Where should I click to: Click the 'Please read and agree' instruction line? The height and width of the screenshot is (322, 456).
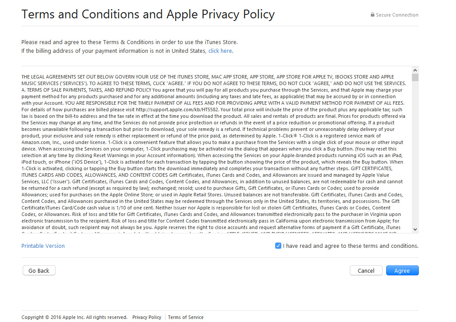pyautogui.click(x=129, y=42)
